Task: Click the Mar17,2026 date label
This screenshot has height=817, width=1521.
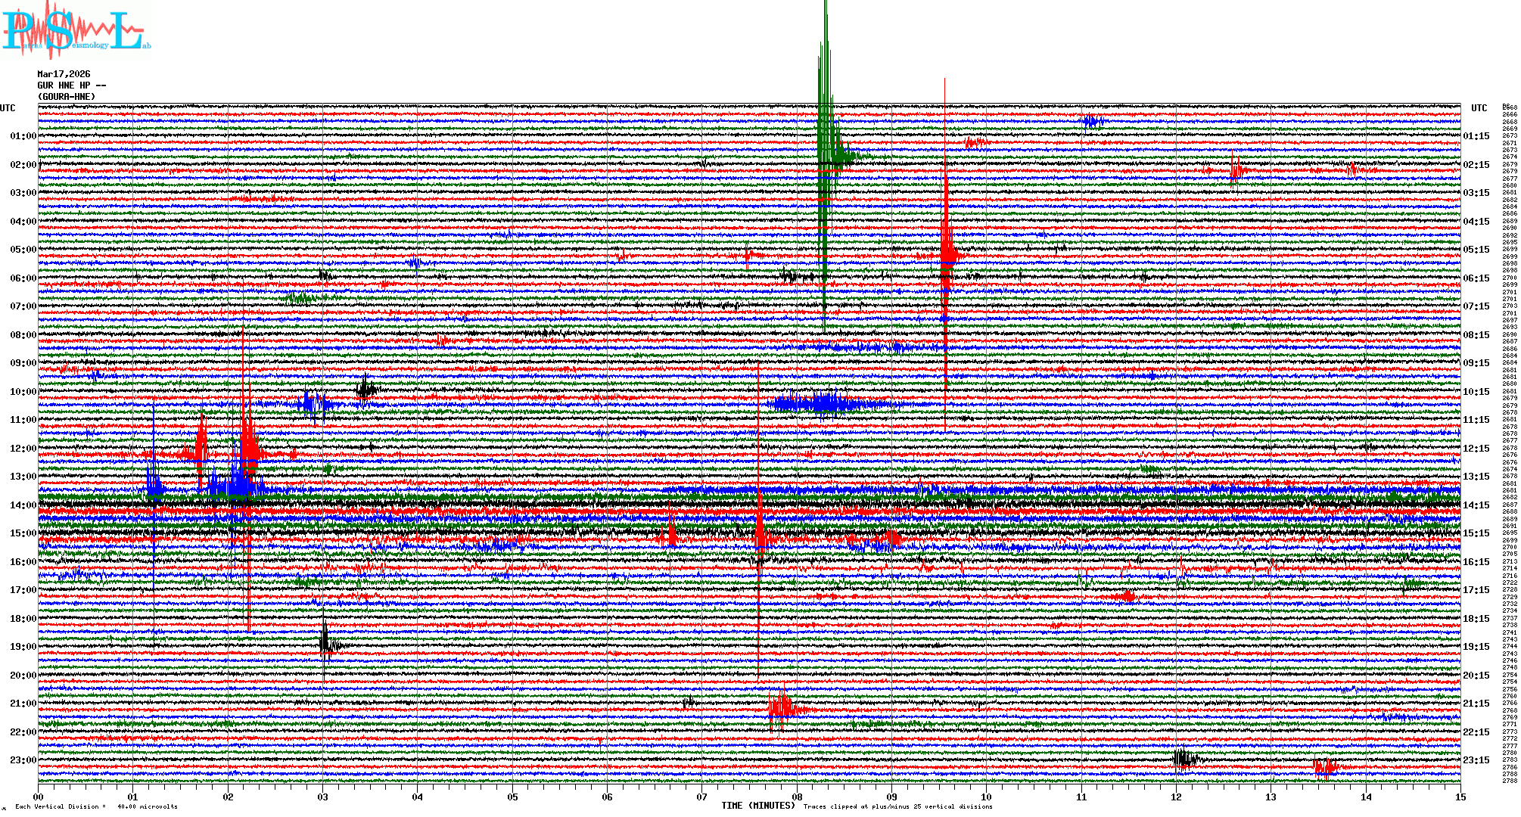Action: (x=64, y=74)
